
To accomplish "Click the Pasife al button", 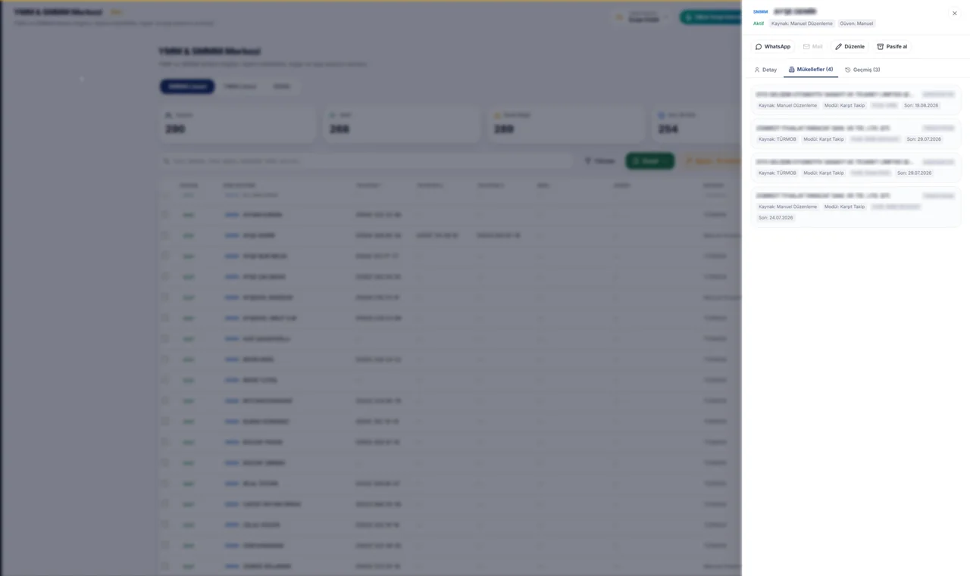I will (892, 47).
